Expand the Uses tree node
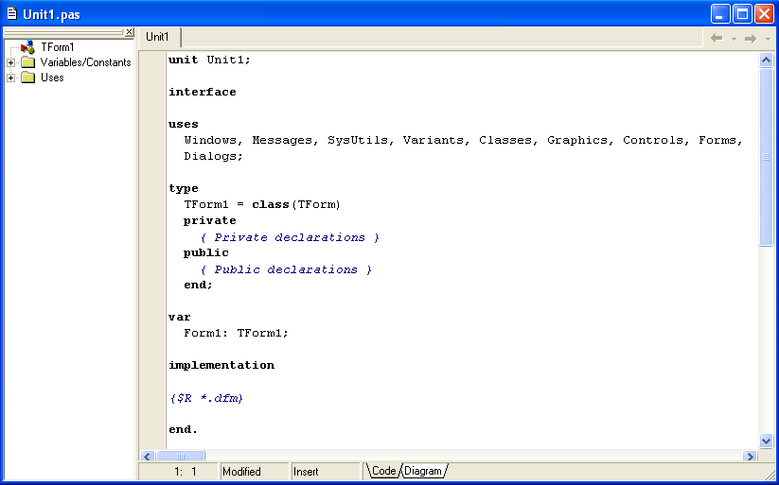The height and width of the screenshot is (485, 779). pos(11,78)
